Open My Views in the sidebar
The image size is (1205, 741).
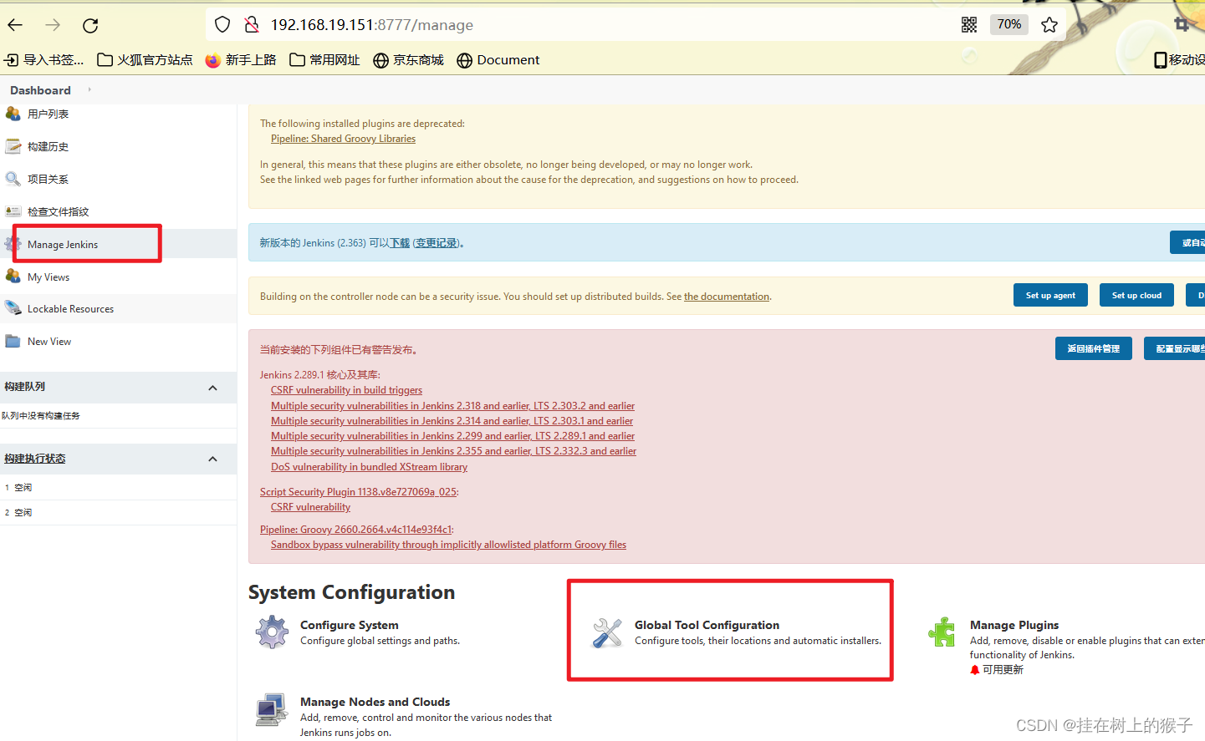click(49, 277)
